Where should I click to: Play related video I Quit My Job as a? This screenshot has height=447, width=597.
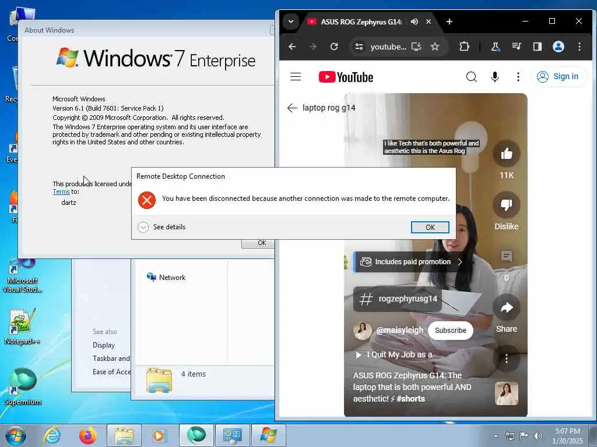point(394,354)
